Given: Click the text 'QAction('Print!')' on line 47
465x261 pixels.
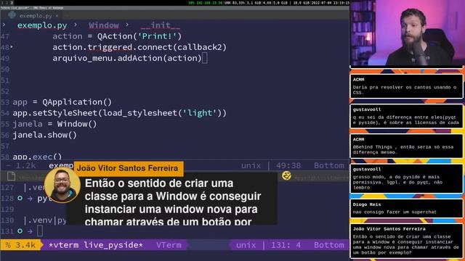Looking at the screenshot, I should [139, 36].
